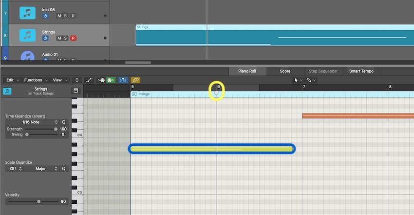Solo the Strings track

click(65, 39)
